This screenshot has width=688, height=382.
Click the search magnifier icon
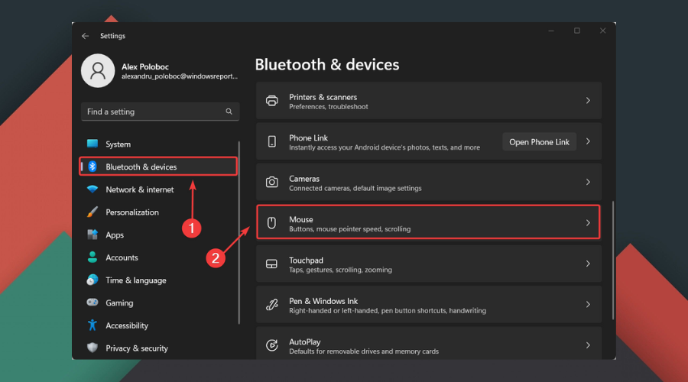point(229,112)
